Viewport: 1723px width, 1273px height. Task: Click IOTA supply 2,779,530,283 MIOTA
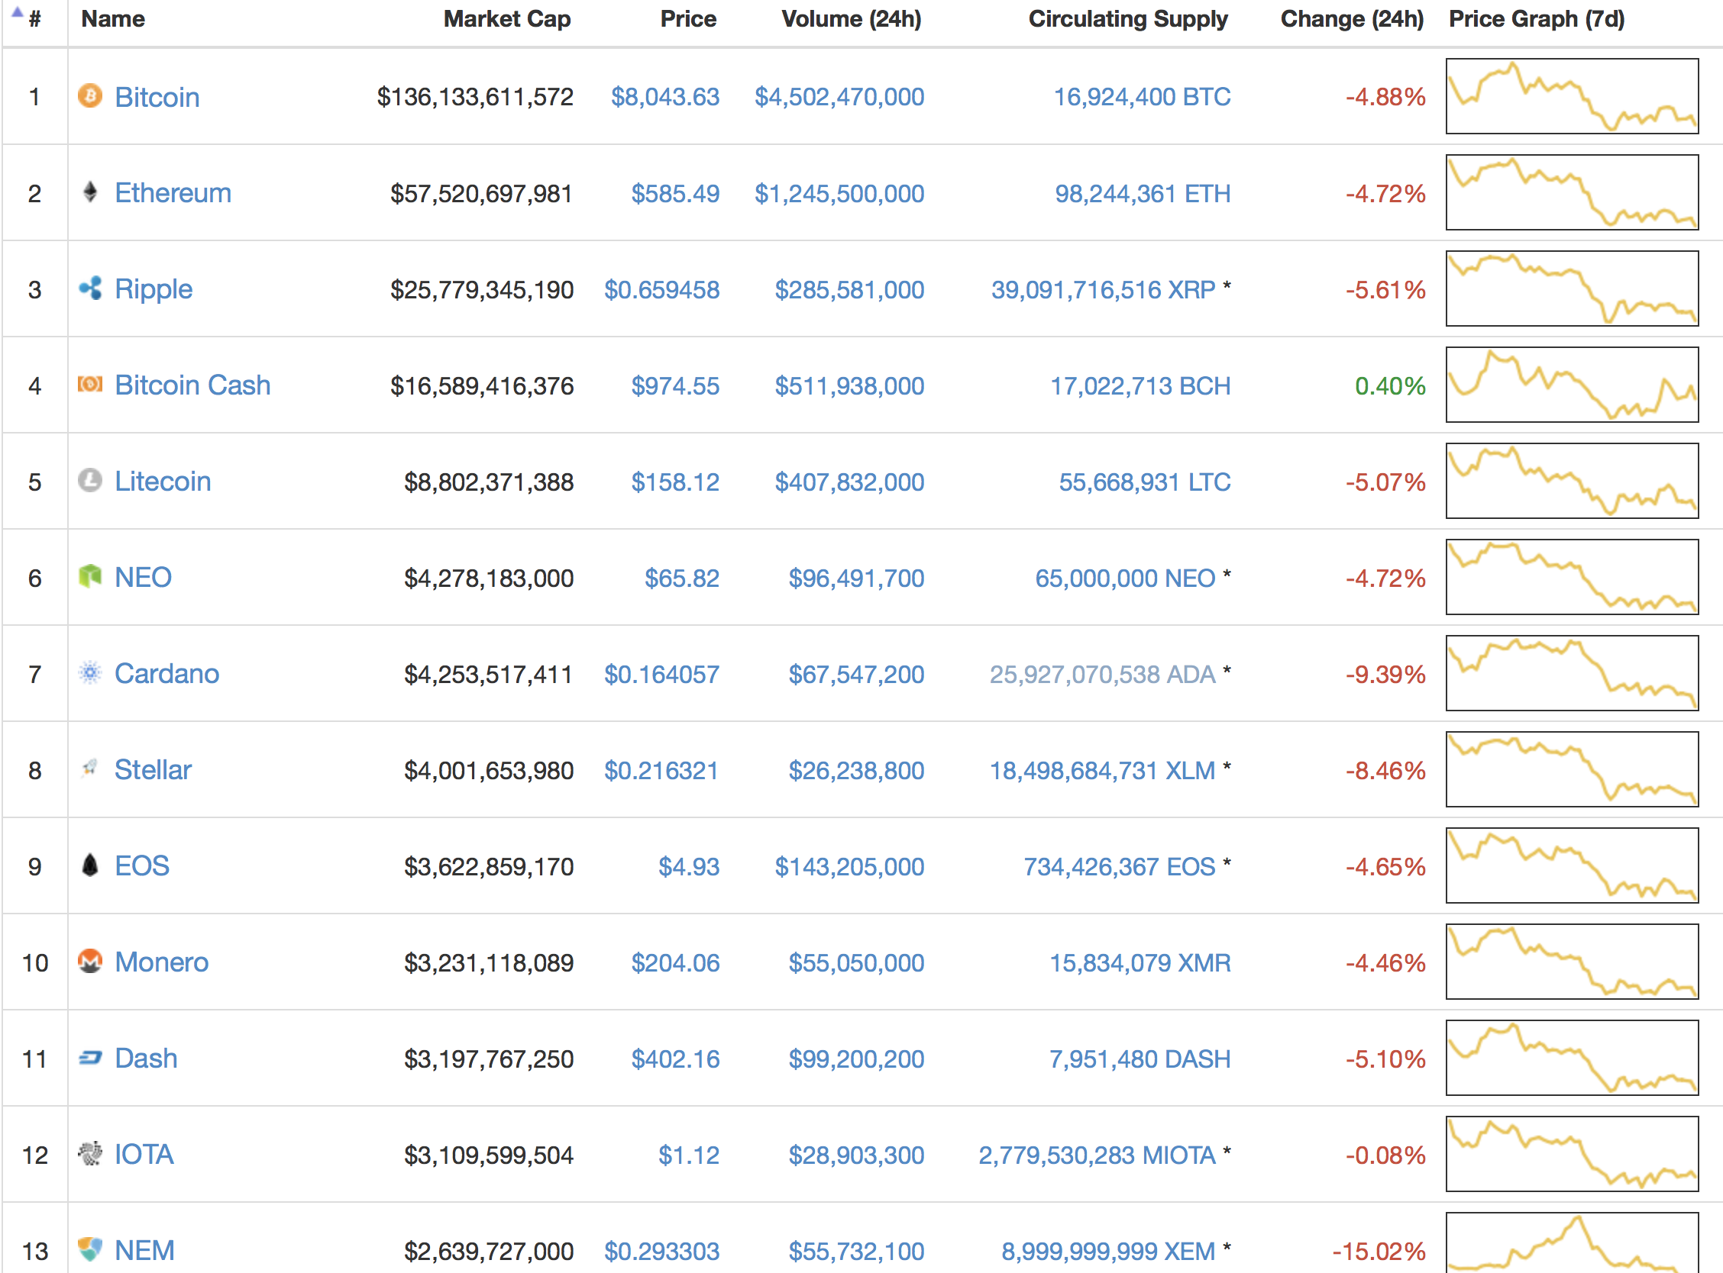click(x=1097, y=1155)
